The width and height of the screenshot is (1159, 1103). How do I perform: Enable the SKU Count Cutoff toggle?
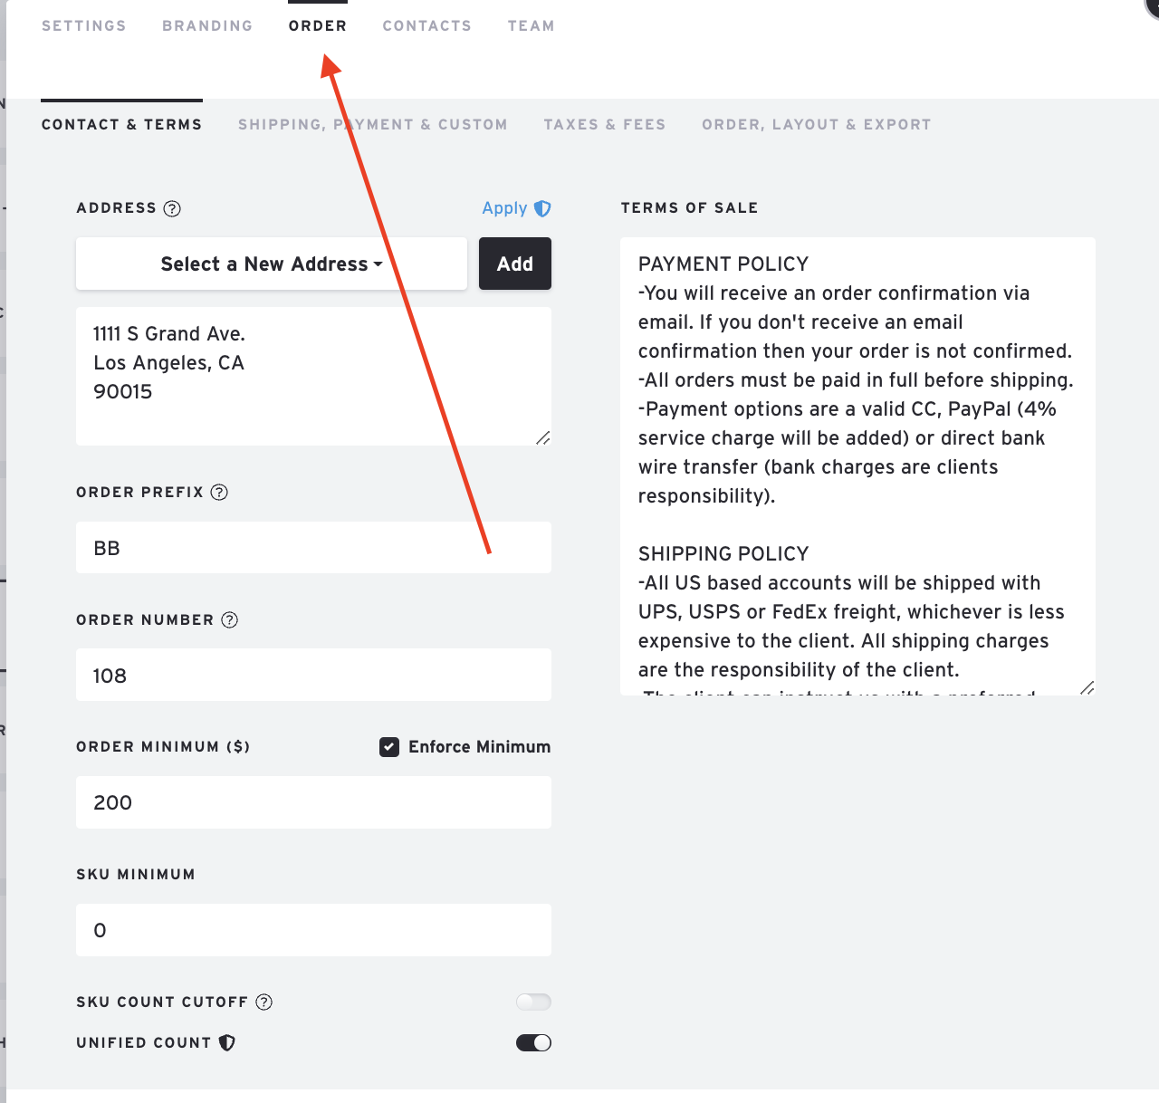coord(533,1002)
